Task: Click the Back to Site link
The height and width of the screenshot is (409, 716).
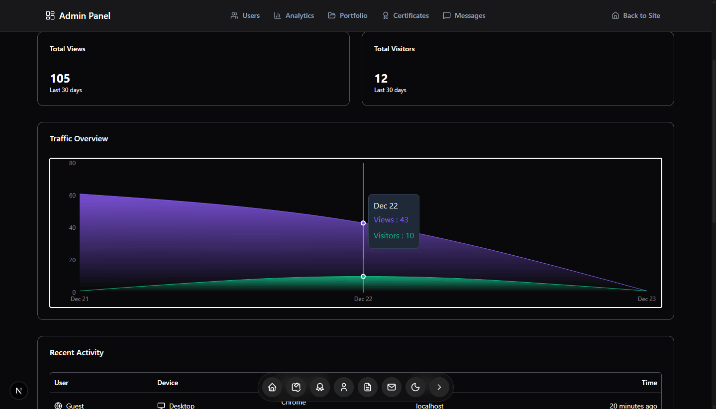Action: click(636, 15)
